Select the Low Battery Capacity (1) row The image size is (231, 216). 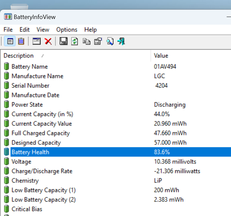(116, 190)
